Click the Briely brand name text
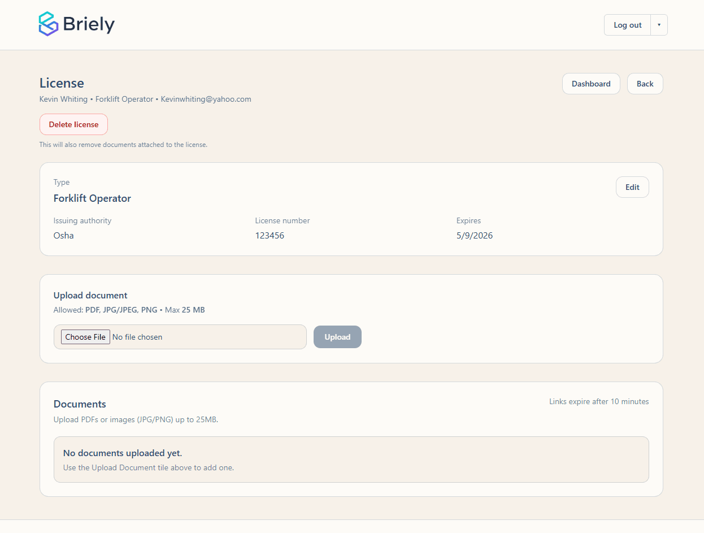 coord(89,24)
